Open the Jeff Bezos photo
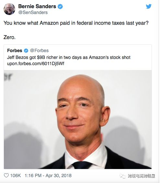Viewport: 160px width, 183px height. [x=78, y=120]
